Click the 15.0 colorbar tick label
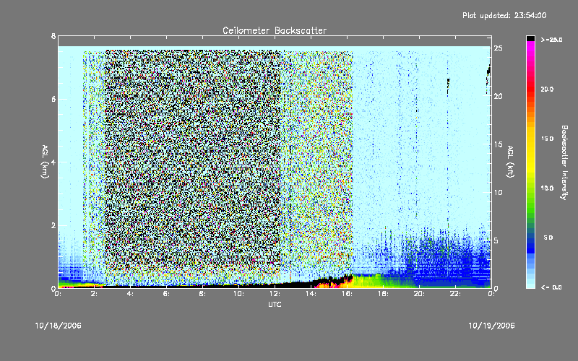 (547, 139)
